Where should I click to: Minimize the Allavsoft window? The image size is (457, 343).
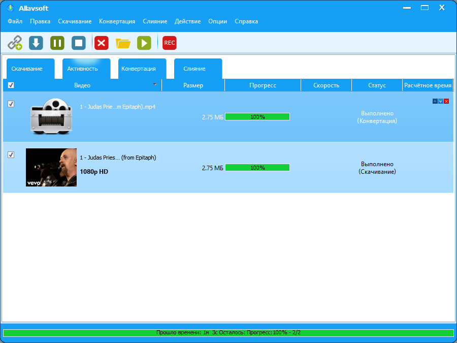pyautogui.click(x=407, y=8)
